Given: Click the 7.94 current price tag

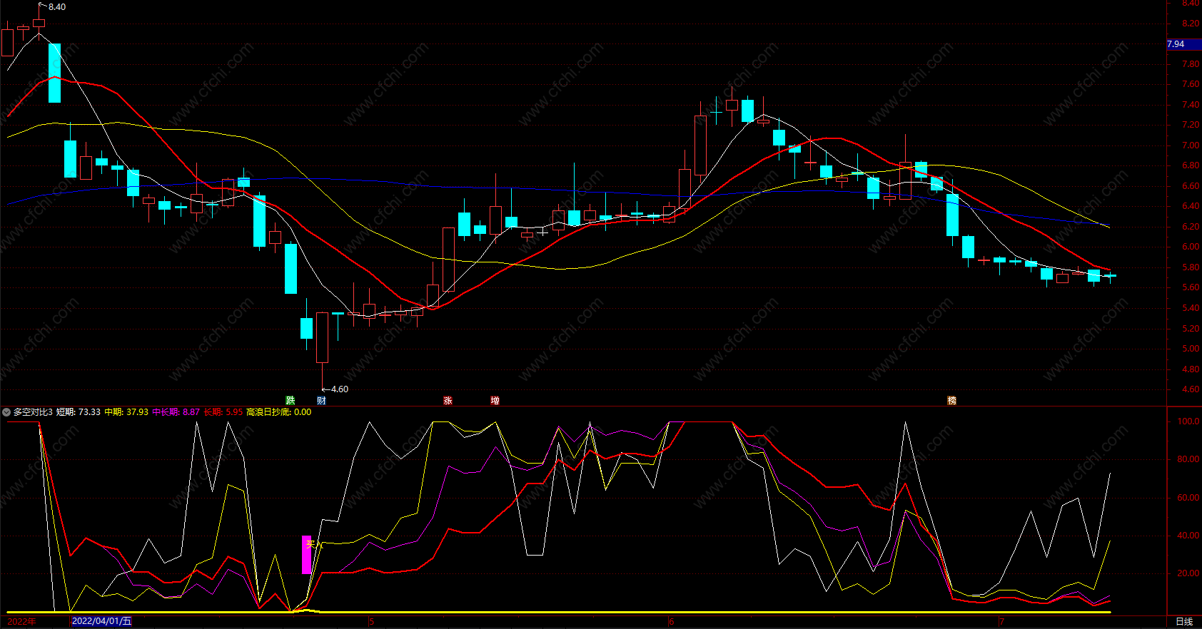Looking at the screenshot, I should click(1183, 44).
